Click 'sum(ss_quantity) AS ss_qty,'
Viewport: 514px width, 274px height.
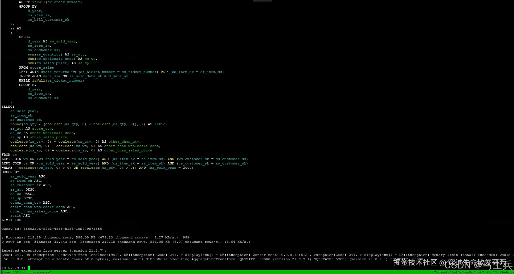pos(57,54)
